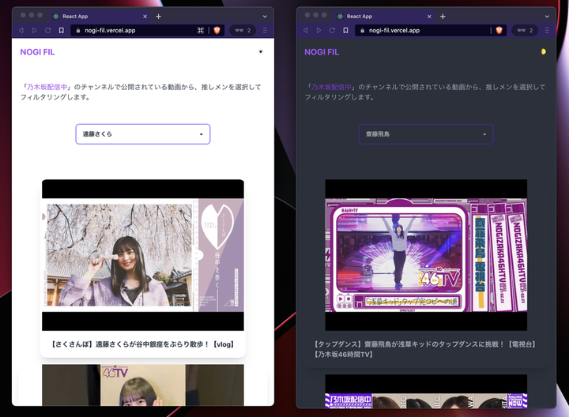Toggle light mode with moon icon in dark window
This screenshot has width=569, height=417.
[x=543, y=51]
